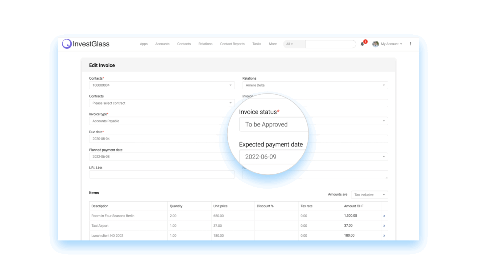Image resolution: width=481 pixels, height=277 pixels.
Task: Delete the Taxi Airport line item
Action: click(x=384, y=226)
